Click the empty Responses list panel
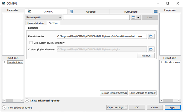The image size is (183, 112). 170,34
